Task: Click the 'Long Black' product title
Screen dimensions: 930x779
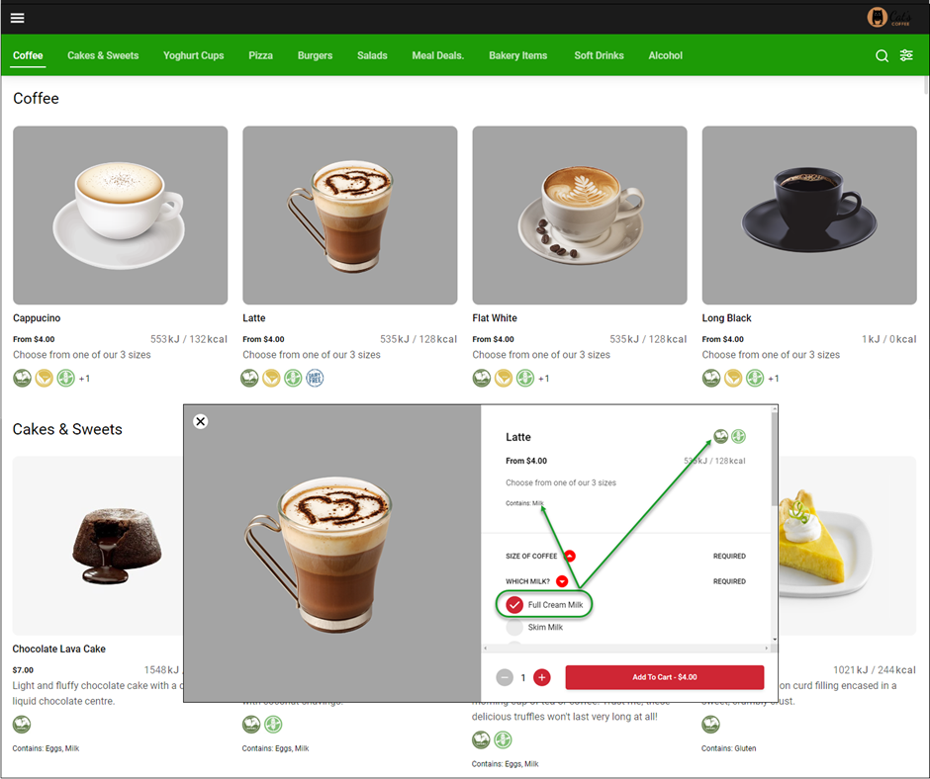Action: 726,317
